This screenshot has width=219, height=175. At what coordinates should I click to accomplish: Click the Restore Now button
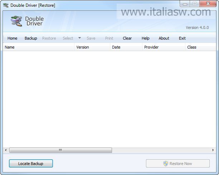178,164
